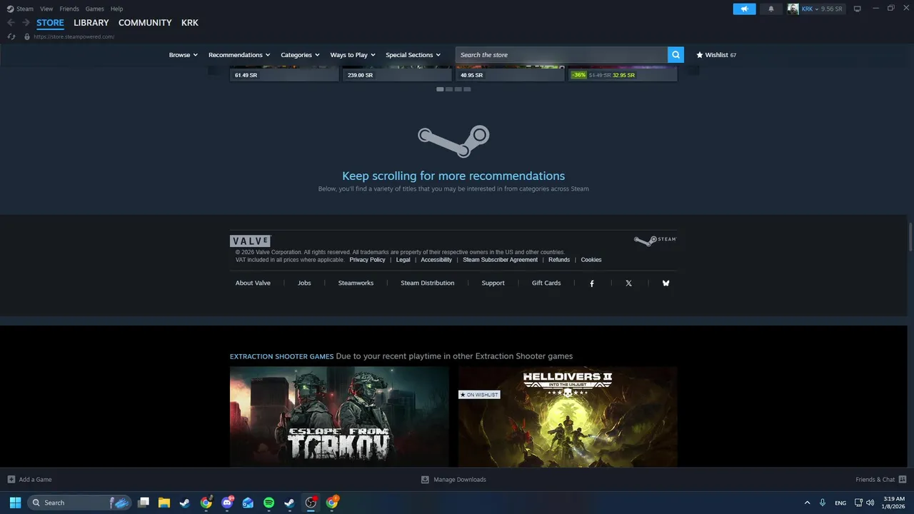Open the Support footer link
Viewport: 914px width, 514px height.
coord(493,283)
